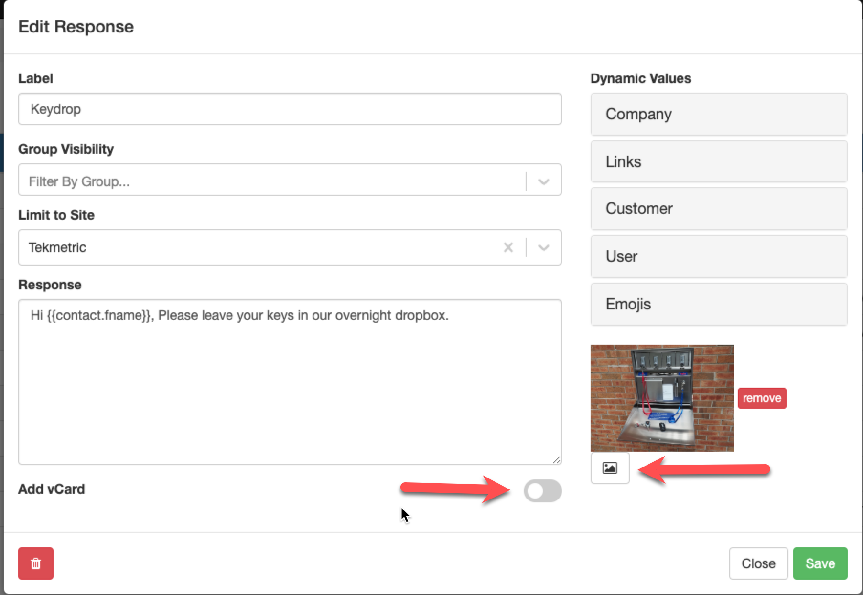This screenshot has width=863, height=595.
Task: Open the Limit to Site dropdown arrow
Action: pyautogui.click(x=544, y=247)
